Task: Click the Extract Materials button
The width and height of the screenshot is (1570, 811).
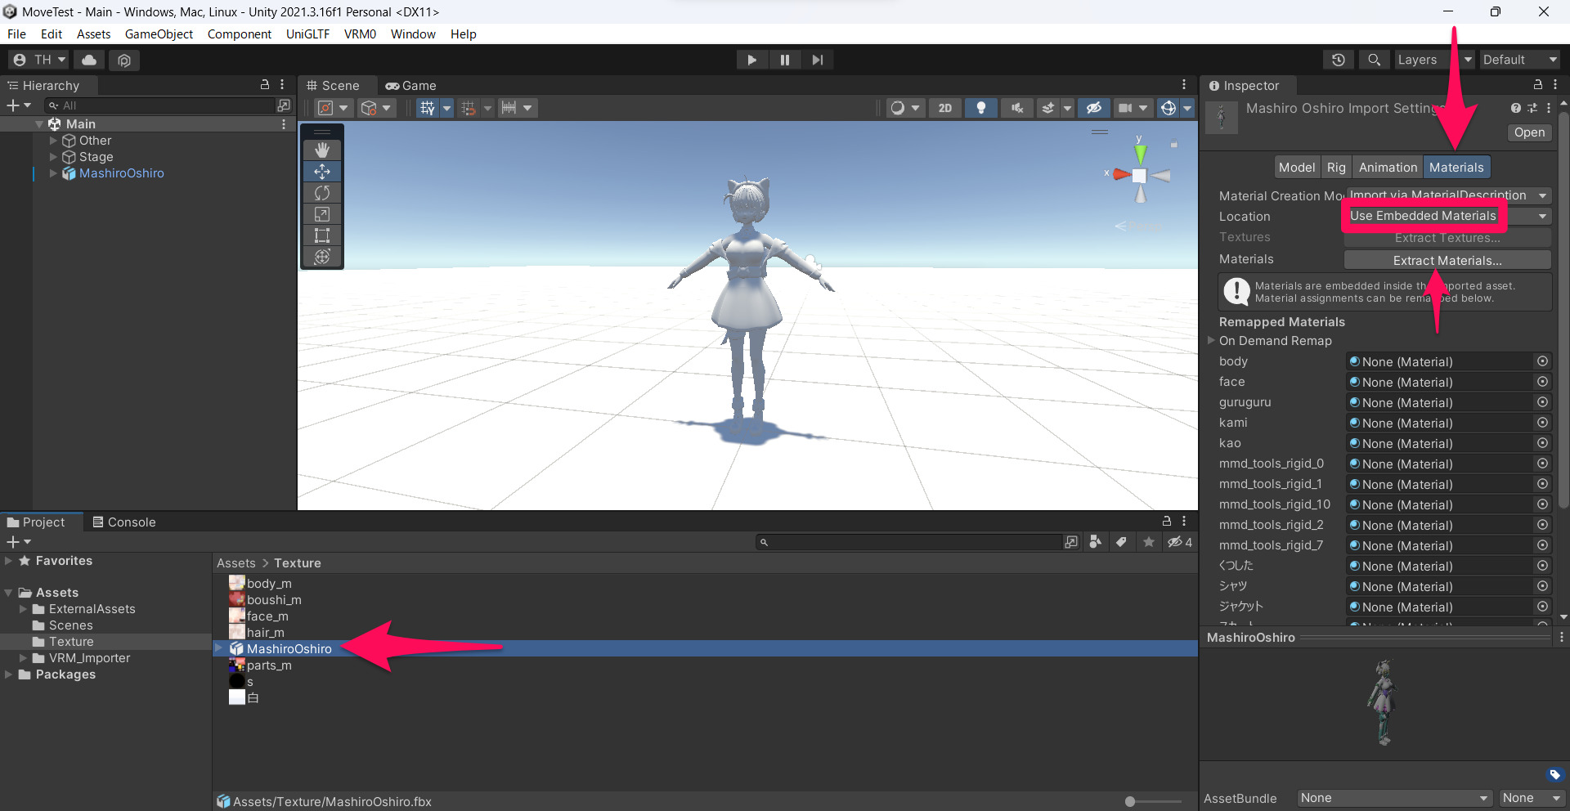Action: [x=1447, y=260]
